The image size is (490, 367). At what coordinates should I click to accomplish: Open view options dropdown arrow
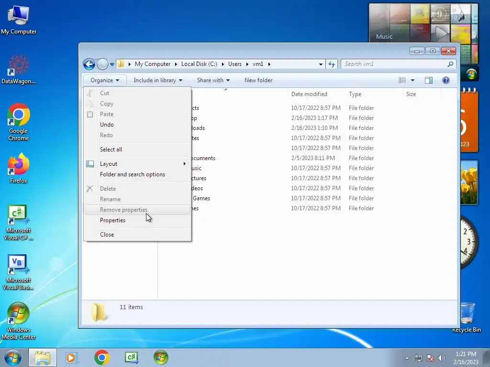[x=412, y=80]
